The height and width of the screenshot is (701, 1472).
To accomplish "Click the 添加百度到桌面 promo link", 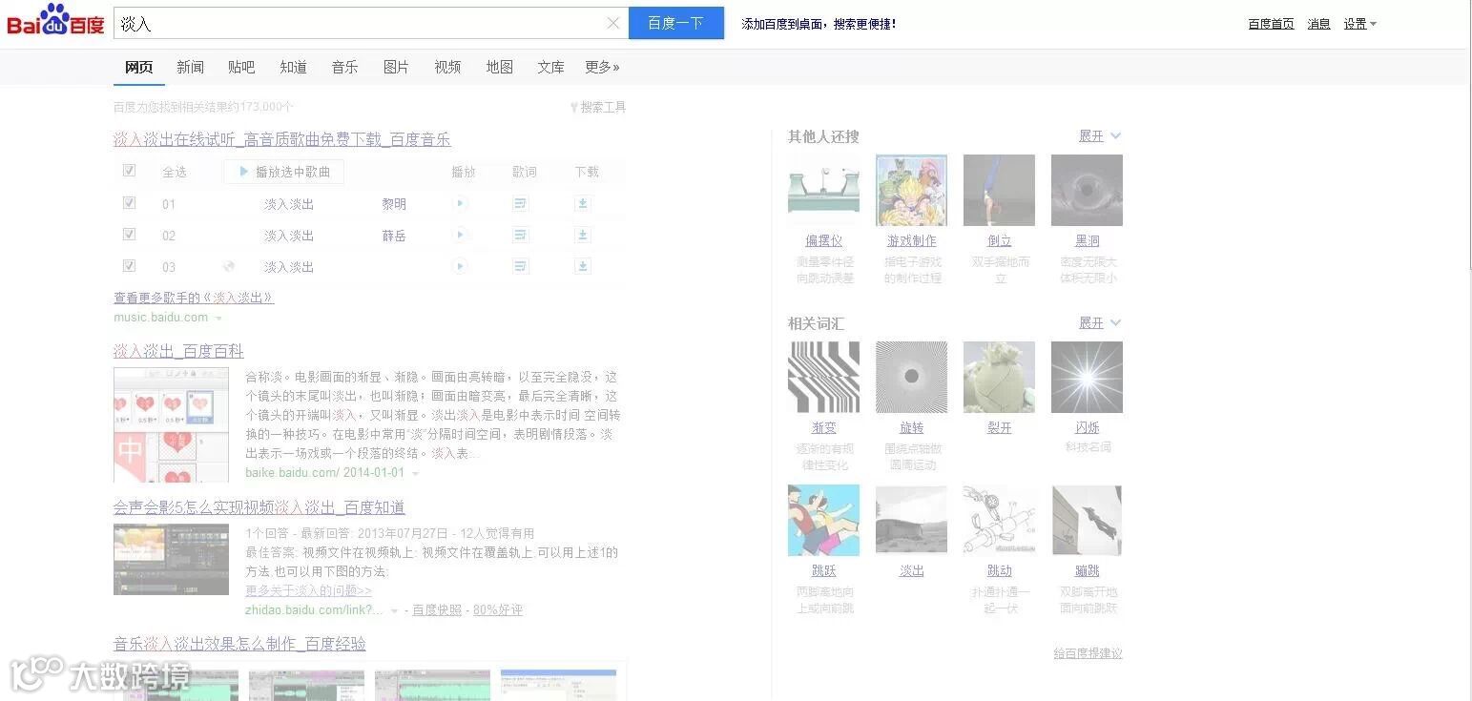I will (x=819, y=24).
